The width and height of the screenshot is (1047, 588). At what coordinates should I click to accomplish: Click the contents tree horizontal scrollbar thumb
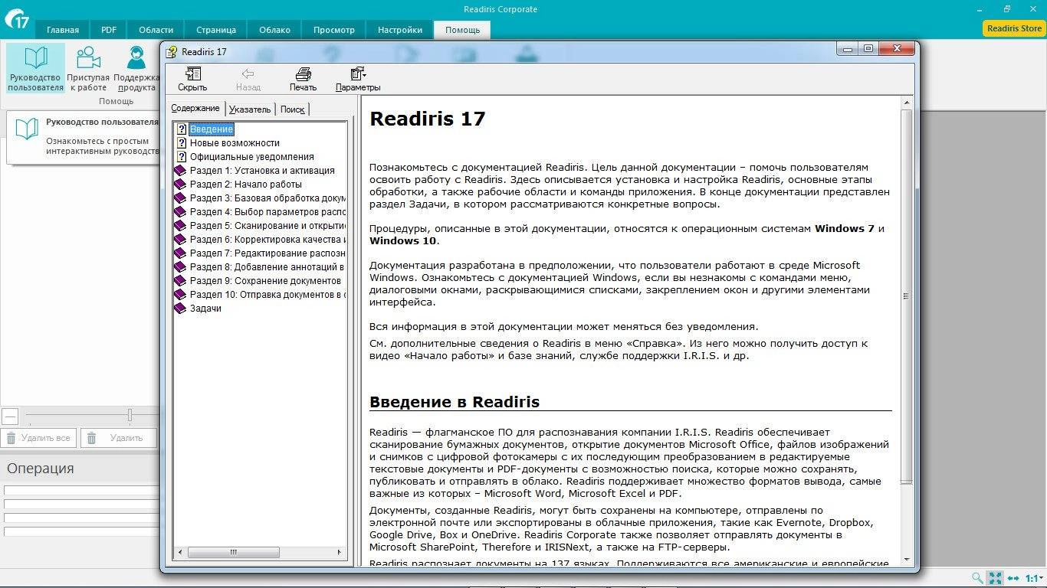pos(232,552)
